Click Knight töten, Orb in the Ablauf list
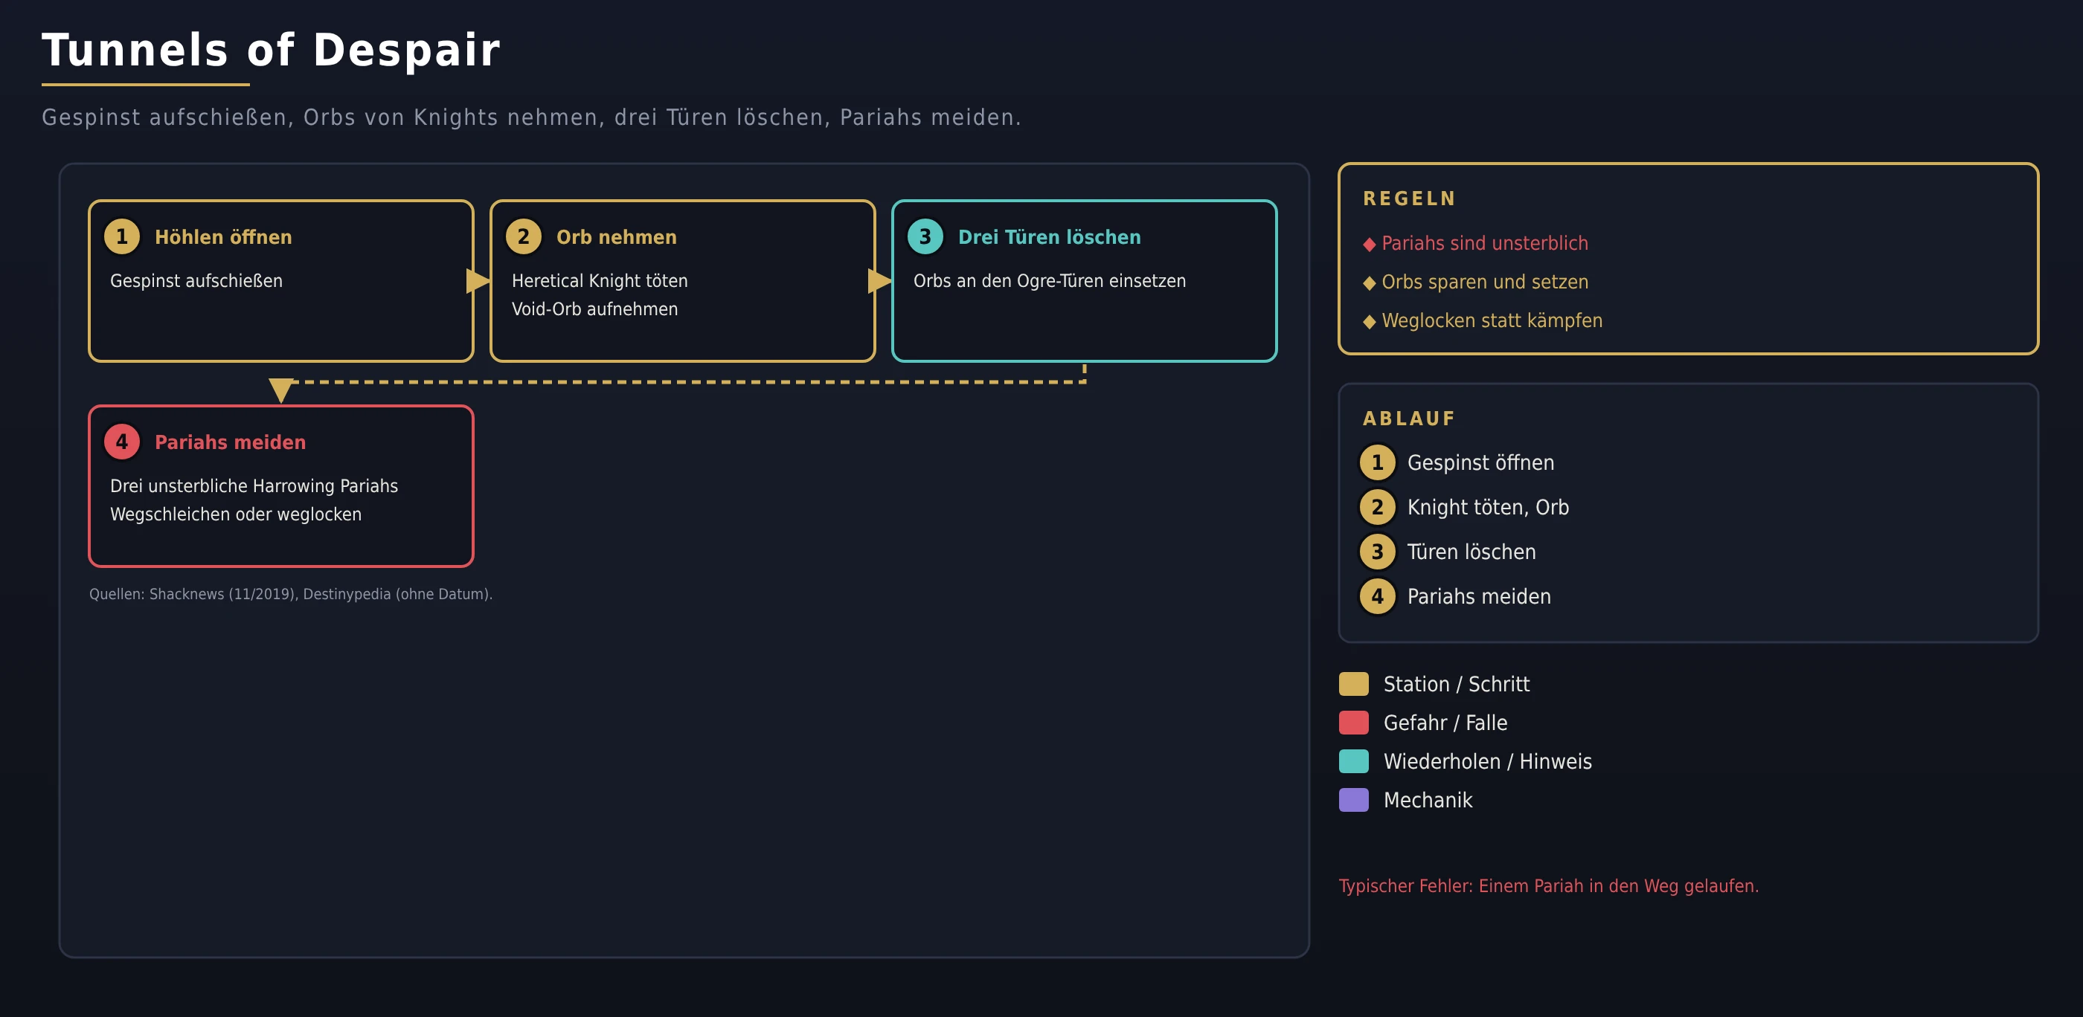Viewport: 2083px width, 1017px height. [1488, 507]
